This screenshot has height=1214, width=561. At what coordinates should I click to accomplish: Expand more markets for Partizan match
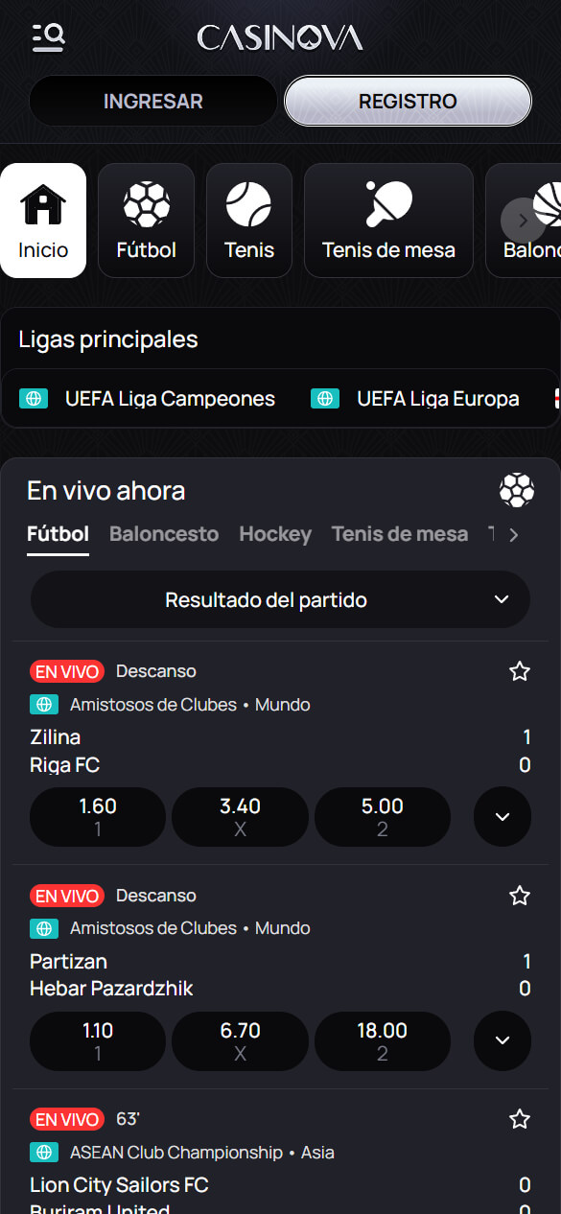503,1041
